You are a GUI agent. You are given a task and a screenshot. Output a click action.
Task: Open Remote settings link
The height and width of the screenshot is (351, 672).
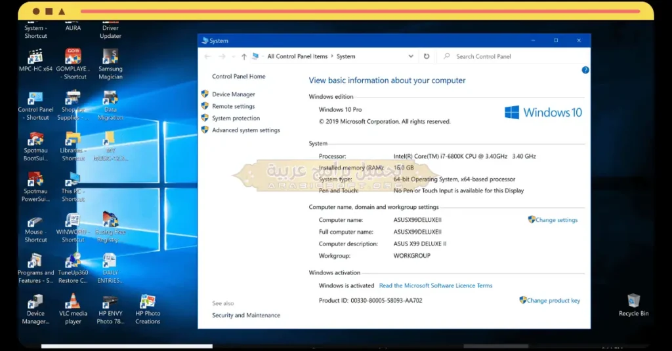tap(233, 106)
